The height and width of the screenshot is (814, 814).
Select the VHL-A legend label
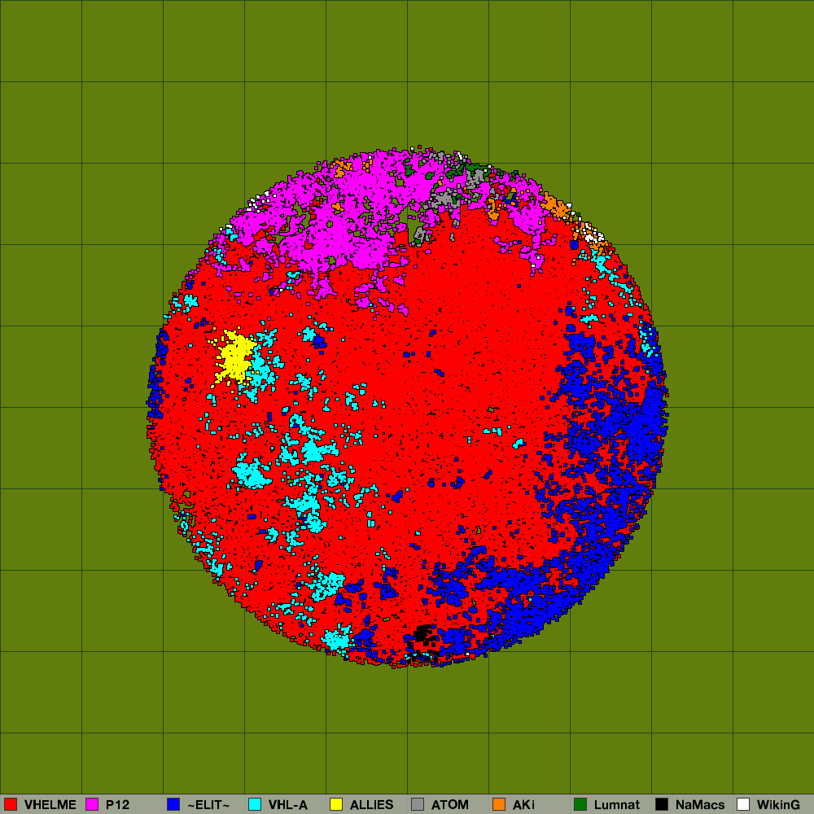pyautogui.click(x=287, y=805)
